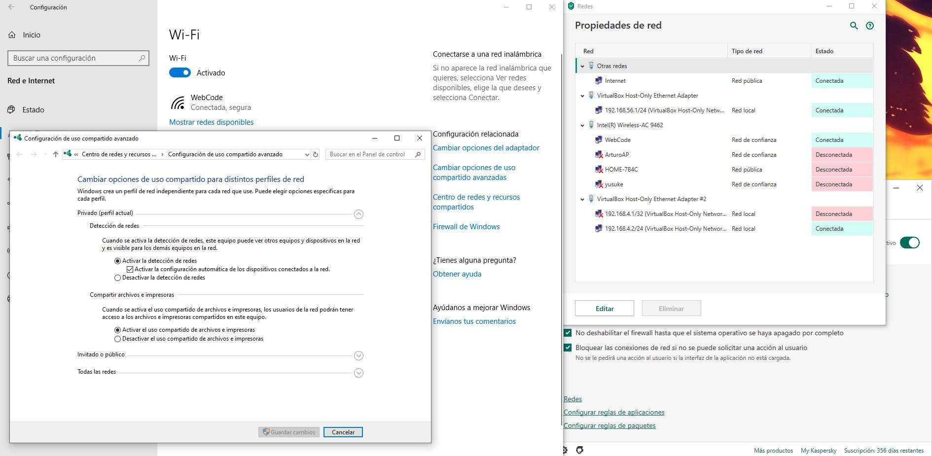This screenshot has width=932, height=456.
Task: Click Más productos in the footer
Action: (773, 451)
